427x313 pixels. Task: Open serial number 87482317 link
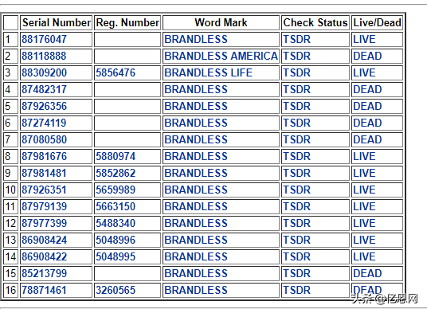pos(44,89)
